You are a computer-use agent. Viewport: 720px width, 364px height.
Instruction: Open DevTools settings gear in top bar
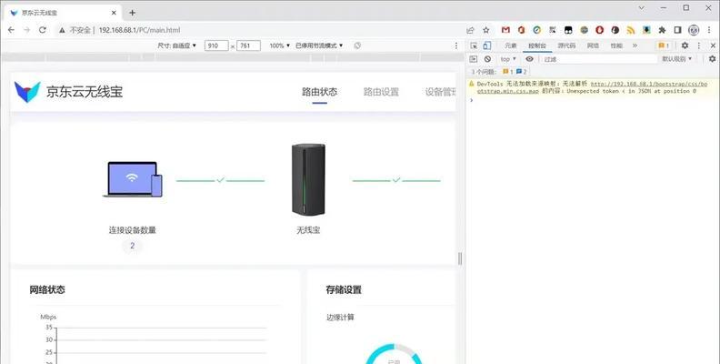(x=685, y=45)
